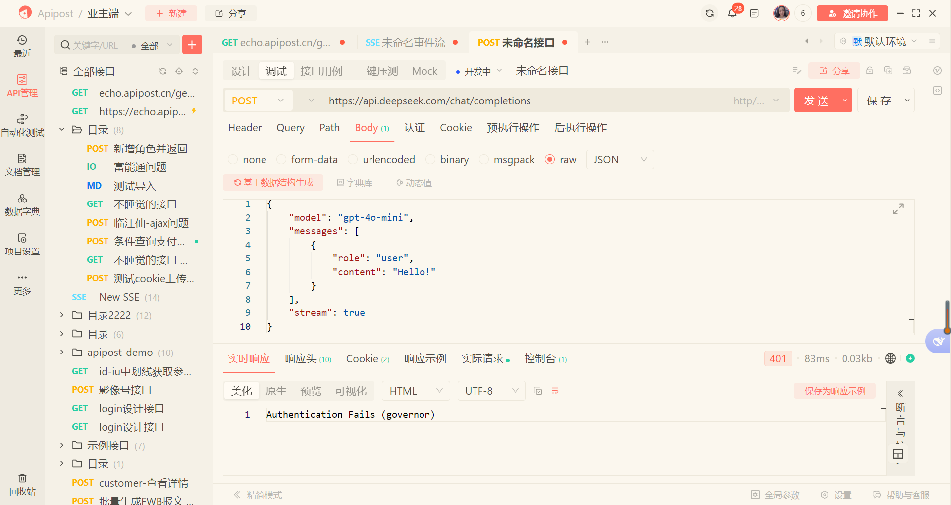The width and height of the screenshot is (951, 505).
Task: Click the request URL input field
Action: 525,101
